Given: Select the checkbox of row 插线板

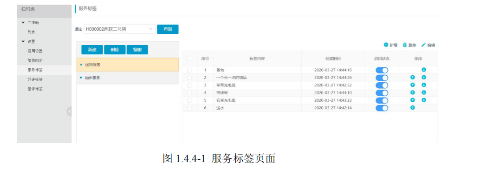Looking at the screenshot, I should (x=189, y=92).
